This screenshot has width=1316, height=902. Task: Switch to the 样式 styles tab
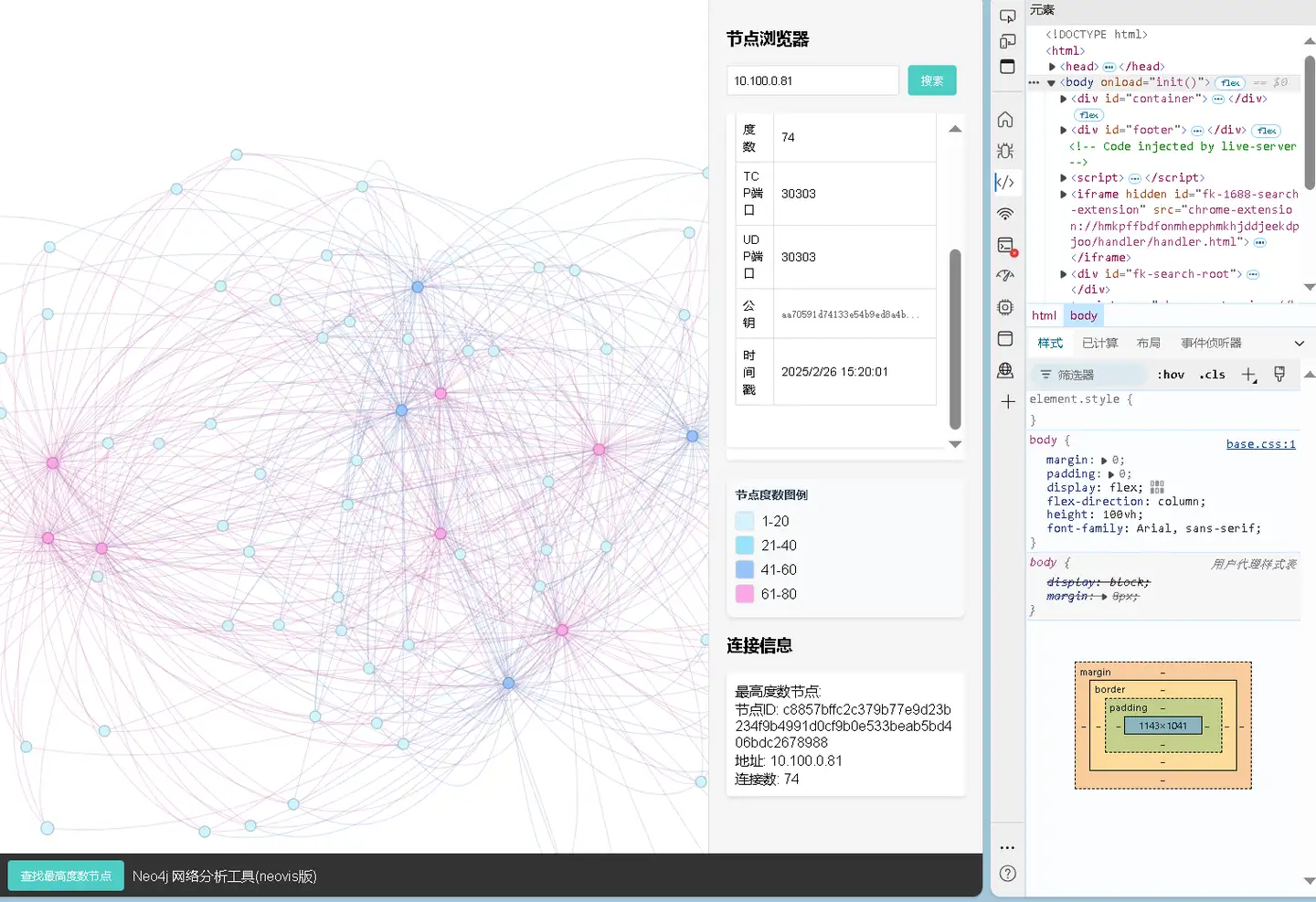click(x=1050, y=344)
